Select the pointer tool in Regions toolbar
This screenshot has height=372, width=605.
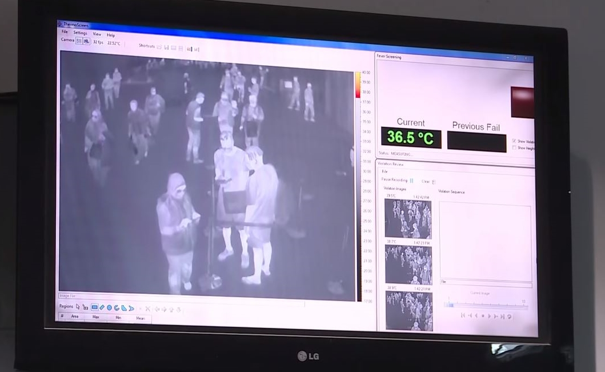tap(78, 307)
